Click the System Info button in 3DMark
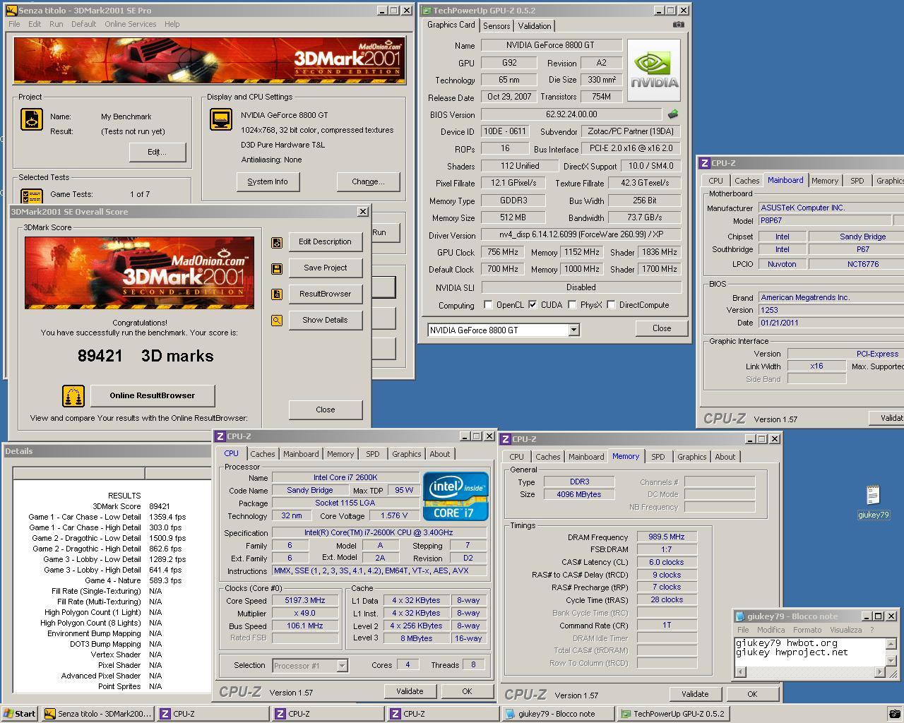This screenshot has height=723, width=904. (268, 181)
